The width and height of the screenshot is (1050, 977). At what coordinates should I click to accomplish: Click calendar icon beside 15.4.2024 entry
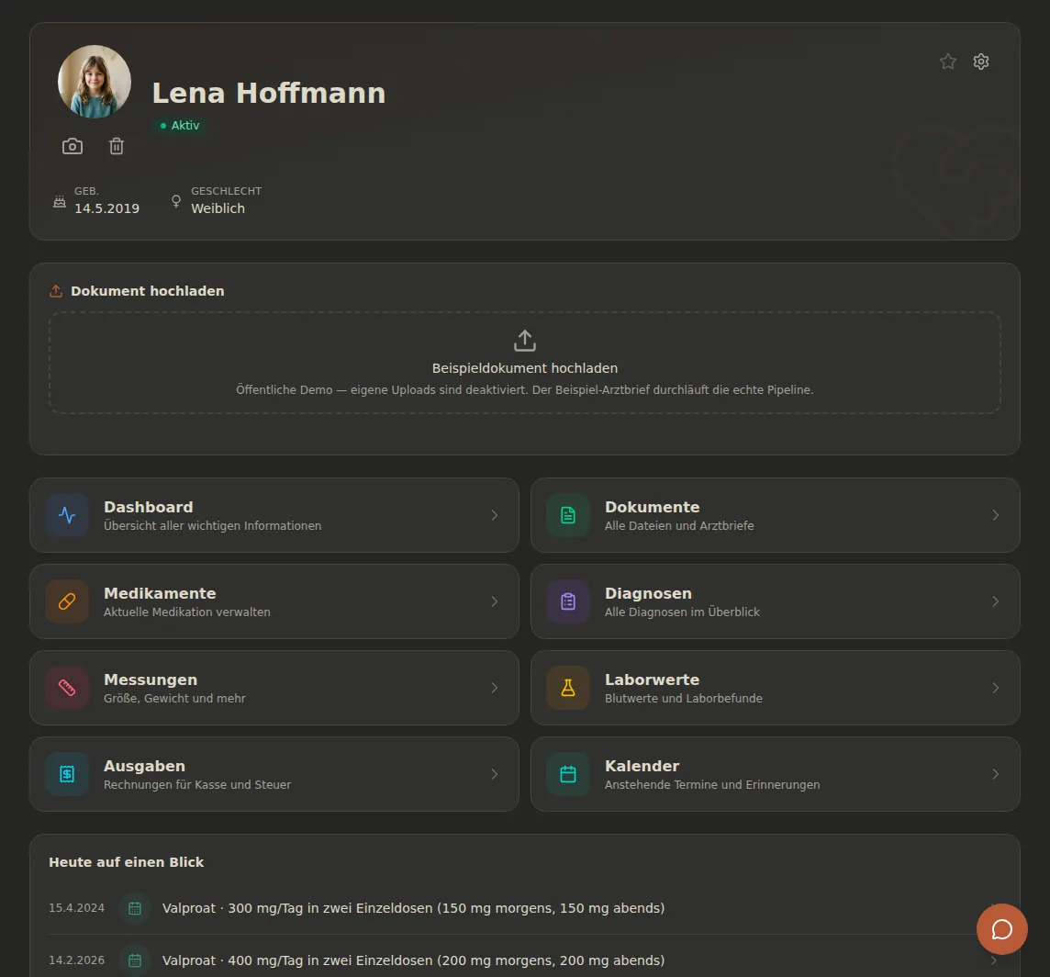pos(135,908)
